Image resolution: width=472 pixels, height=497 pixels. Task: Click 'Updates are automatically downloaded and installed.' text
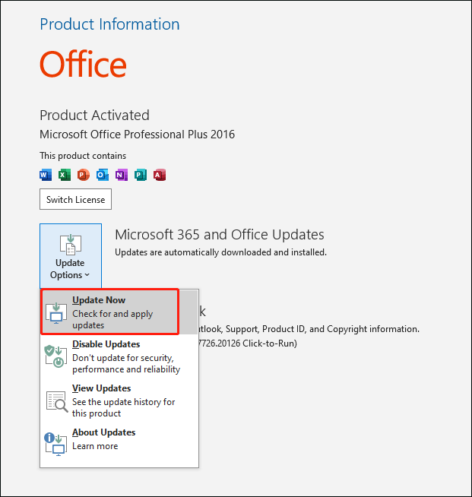(x=220, y=252)
